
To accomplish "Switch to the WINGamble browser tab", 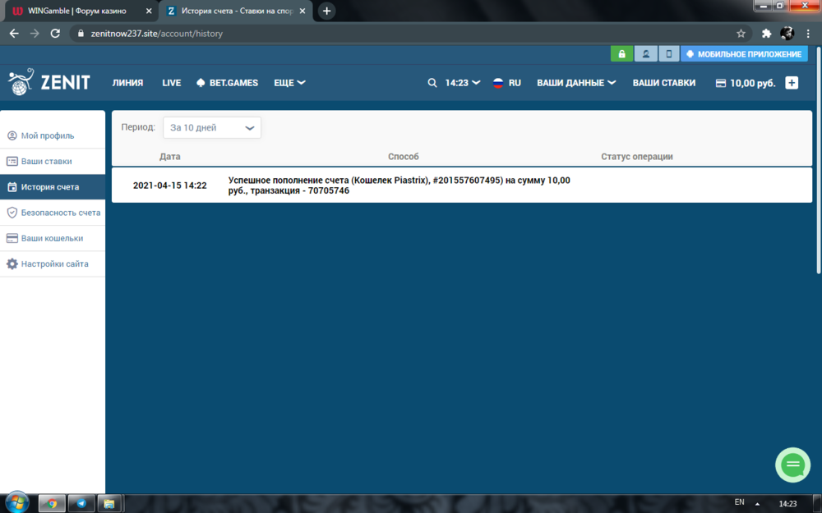I will pos(78,11).
